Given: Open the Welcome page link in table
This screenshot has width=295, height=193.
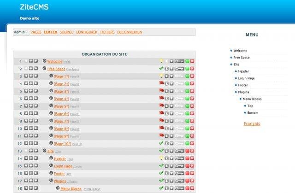Looking at the screenshot, I should 55,61.
